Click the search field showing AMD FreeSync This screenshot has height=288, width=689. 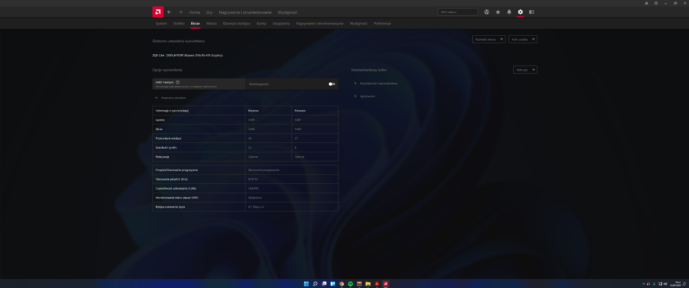point(458,12)
